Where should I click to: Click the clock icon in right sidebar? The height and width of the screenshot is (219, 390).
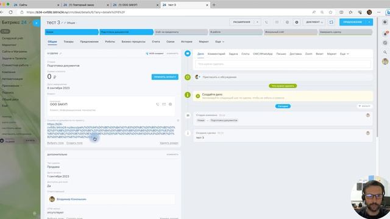coord(385,43)
